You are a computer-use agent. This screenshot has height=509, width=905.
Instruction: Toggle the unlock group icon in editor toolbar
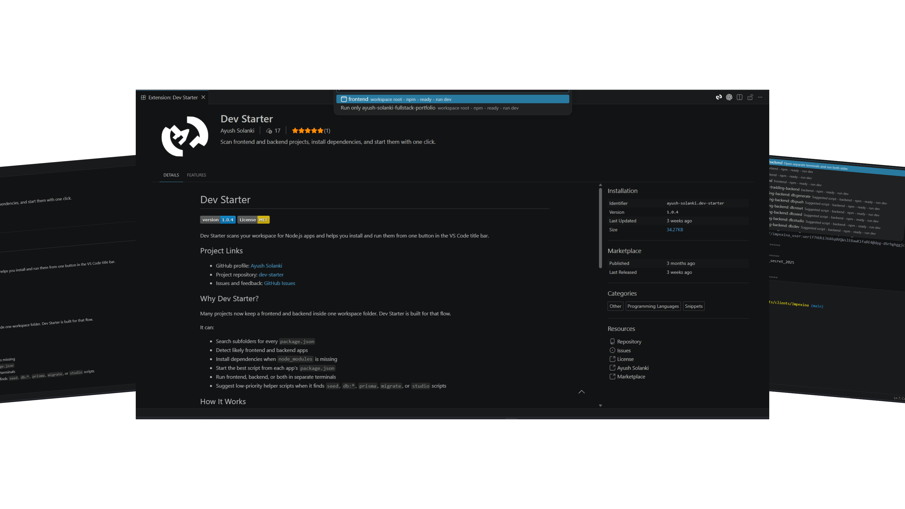(x=750, y=97)
